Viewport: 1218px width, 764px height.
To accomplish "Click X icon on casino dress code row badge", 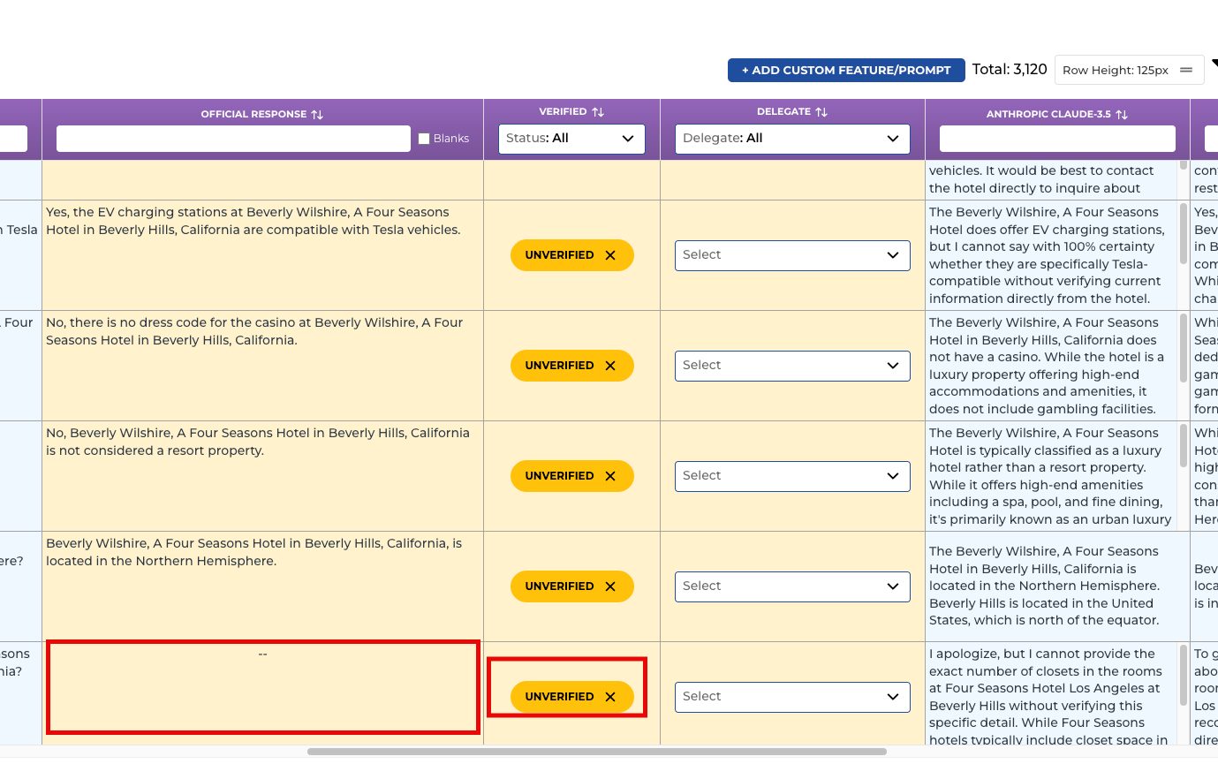I will pyautogui.click(x=610, y=366).
